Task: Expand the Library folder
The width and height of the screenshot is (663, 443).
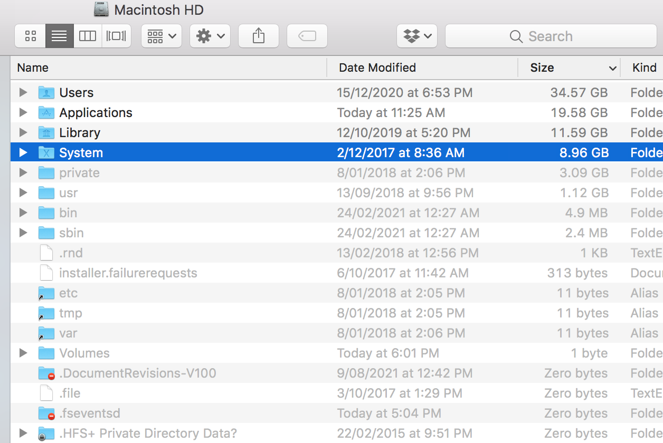Action: pyautogui.click(x=23, y=133)
